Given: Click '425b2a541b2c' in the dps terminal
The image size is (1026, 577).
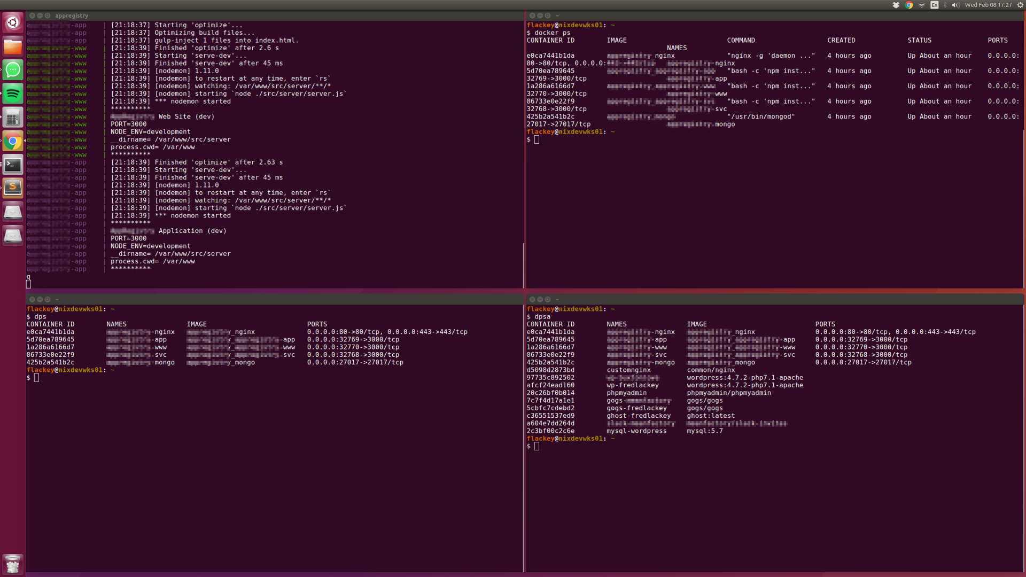Looking at the screenshot, I should coord(50,362).
